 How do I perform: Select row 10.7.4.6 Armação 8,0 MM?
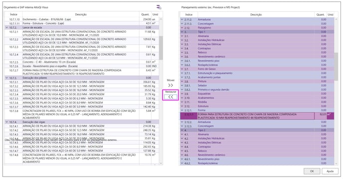tap(82, 147)
